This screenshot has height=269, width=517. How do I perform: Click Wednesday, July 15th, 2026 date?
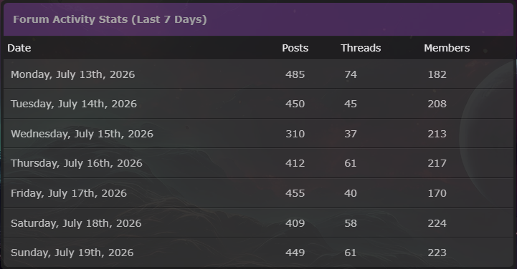(82, 134)
